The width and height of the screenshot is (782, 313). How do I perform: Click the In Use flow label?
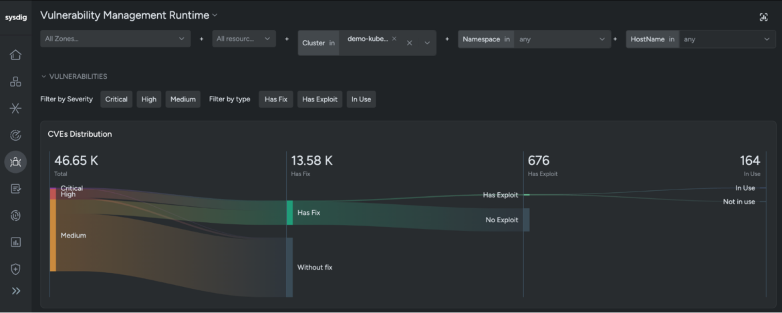click(745, 188)
